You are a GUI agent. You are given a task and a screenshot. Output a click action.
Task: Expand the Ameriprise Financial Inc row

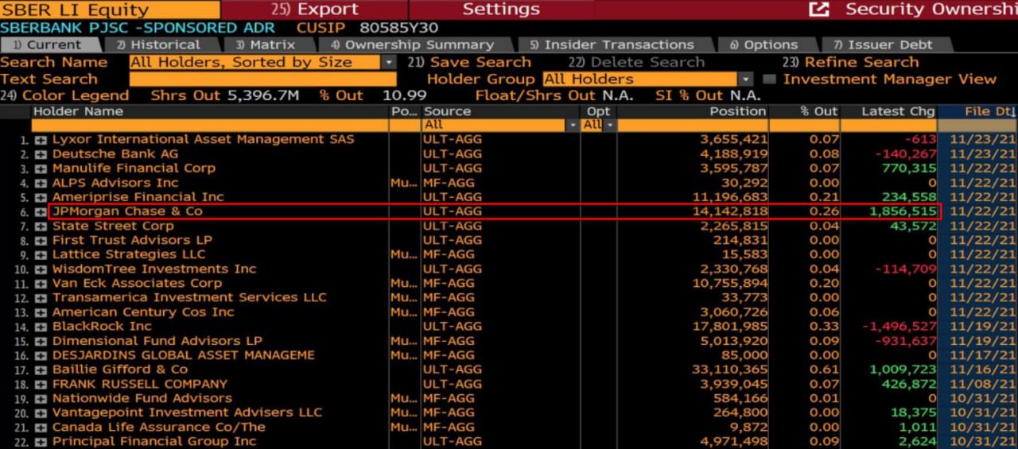coord(41,197)
